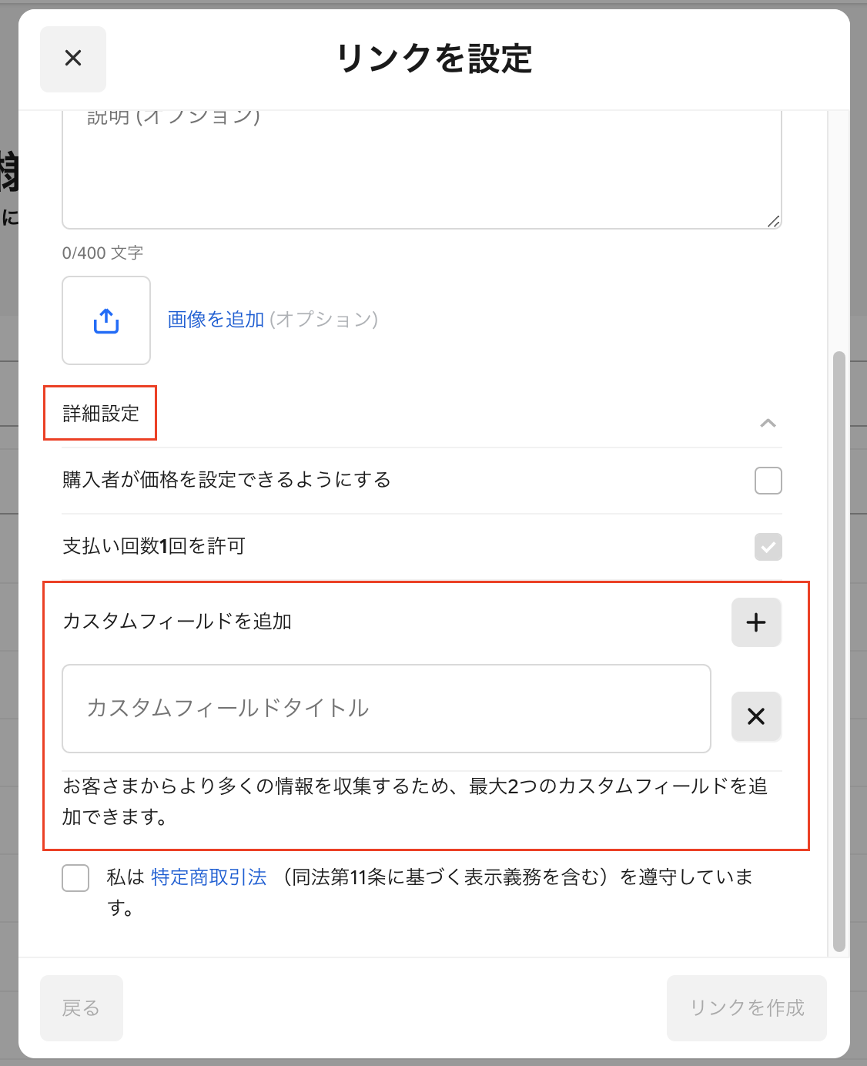Click the 詳細設定 section header
867x1066 pixels.
pyautogui.click(x=101, y=414)
